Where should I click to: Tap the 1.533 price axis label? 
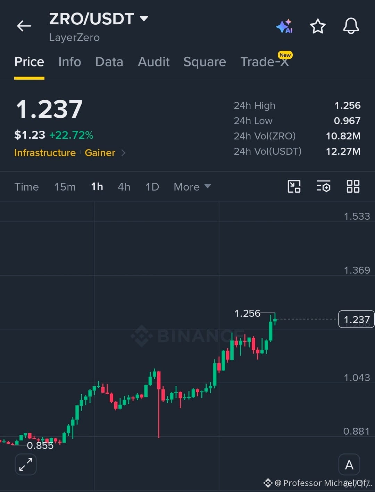(357, 216)
